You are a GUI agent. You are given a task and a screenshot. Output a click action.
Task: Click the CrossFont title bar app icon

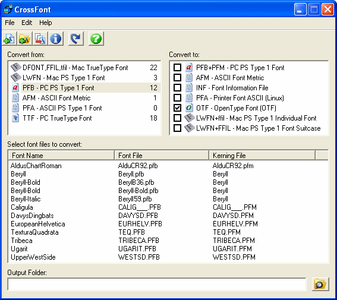click(8, 10)
